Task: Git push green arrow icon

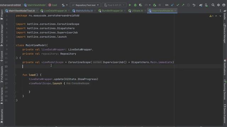Action: (x=183, y=5)
